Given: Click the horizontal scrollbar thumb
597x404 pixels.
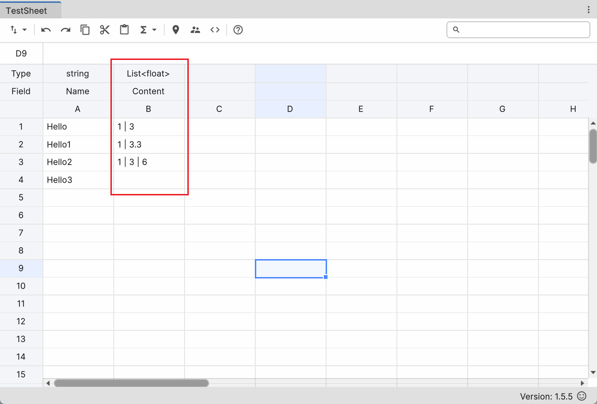Looking at the screenshot, I should pos(131,383).
